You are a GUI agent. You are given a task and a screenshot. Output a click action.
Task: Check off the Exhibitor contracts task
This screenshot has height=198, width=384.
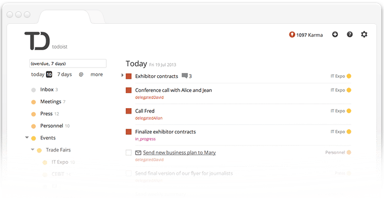coord(128,76)
